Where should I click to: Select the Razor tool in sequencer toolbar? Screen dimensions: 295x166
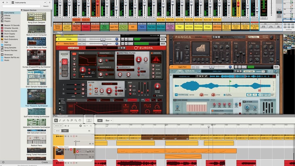68,120
